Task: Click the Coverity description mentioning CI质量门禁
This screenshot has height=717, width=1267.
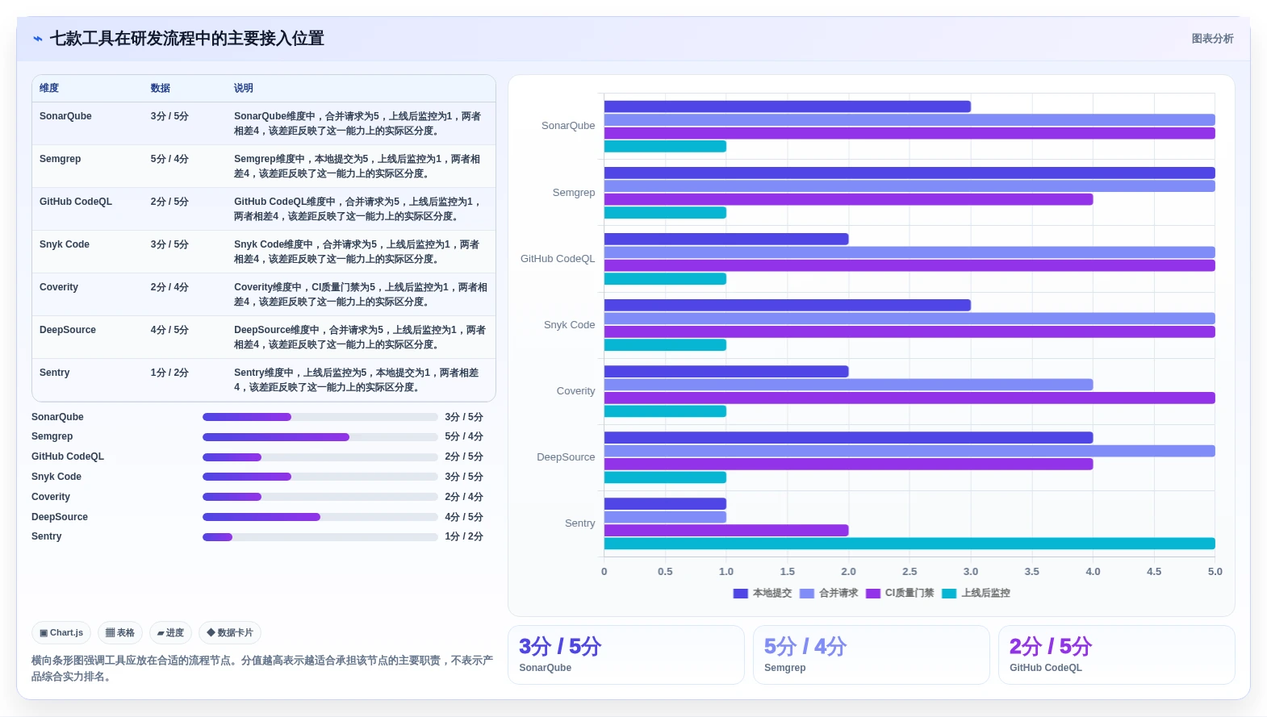Action: [361, 294]
